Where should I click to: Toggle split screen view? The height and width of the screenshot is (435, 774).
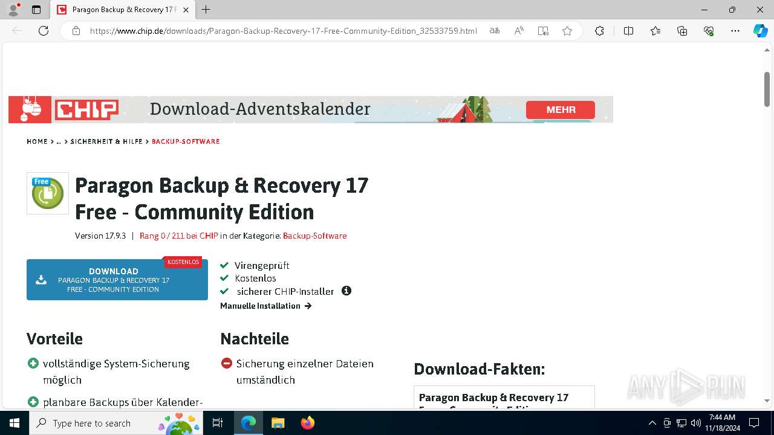tap(628, 31)
